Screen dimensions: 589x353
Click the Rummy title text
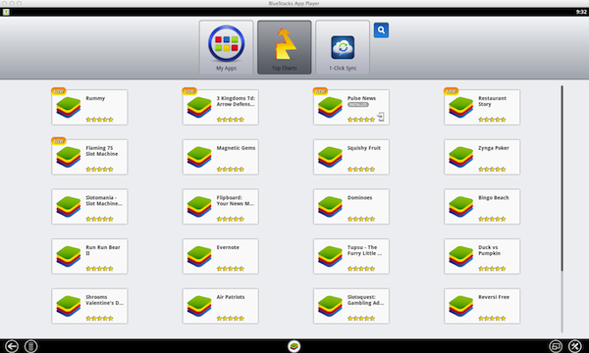(x=95, y=98)
